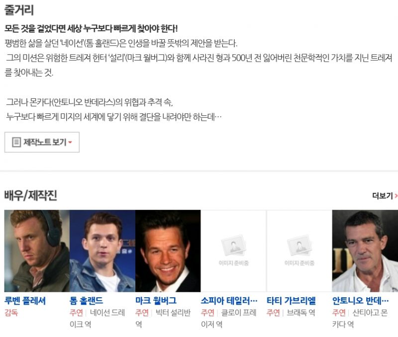
Task: Click placeholder image icon for 타티 가브리엘
Action: [x=299, y=245]
